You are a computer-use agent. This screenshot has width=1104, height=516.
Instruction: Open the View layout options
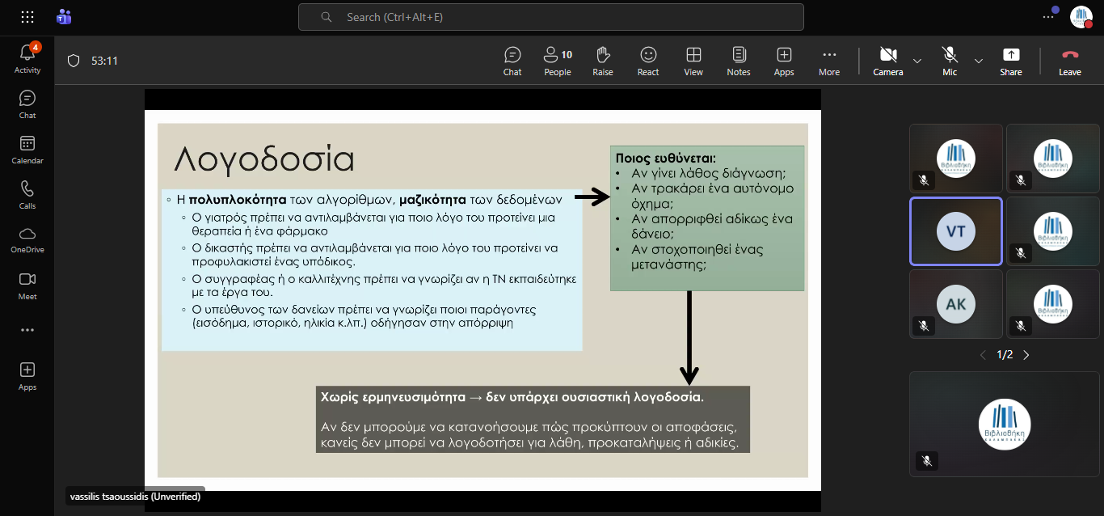pyautogui.click(x=693, y=61)
